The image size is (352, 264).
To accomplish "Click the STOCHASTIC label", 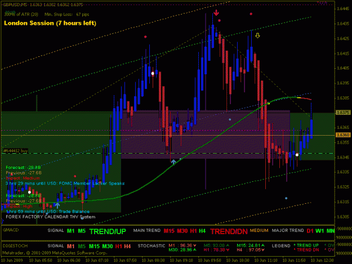I will tap(152, 246).
